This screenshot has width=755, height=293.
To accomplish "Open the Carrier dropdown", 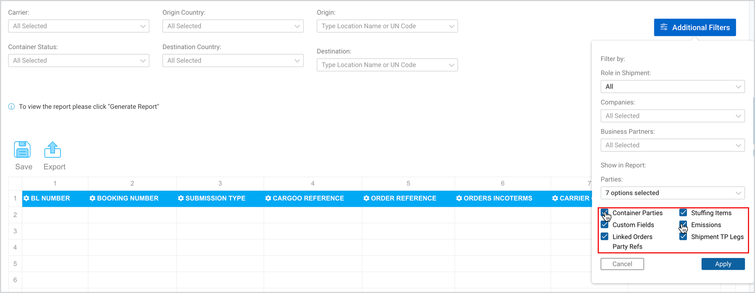I will click(x=79, y=26).
